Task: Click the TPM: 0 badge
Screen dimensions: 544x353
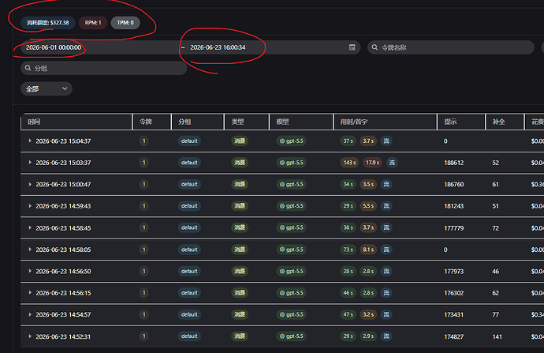Action: coord(125,23)
